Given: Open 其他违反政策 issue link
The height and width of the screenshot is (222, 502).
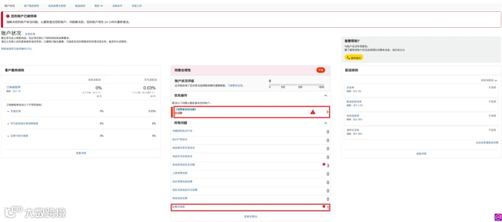Looking at the screenshot, I should pos(180,198).
